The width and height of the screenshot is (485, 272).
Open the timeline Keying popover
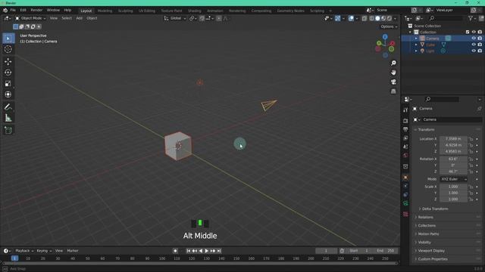coord(44,251)
